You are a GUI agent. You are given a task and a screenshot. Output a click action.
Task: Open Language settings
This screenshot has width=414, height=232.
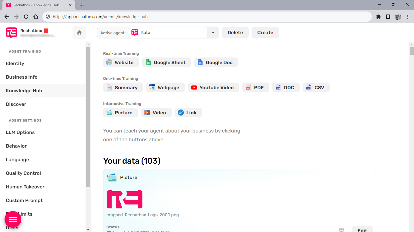point(43,159)
